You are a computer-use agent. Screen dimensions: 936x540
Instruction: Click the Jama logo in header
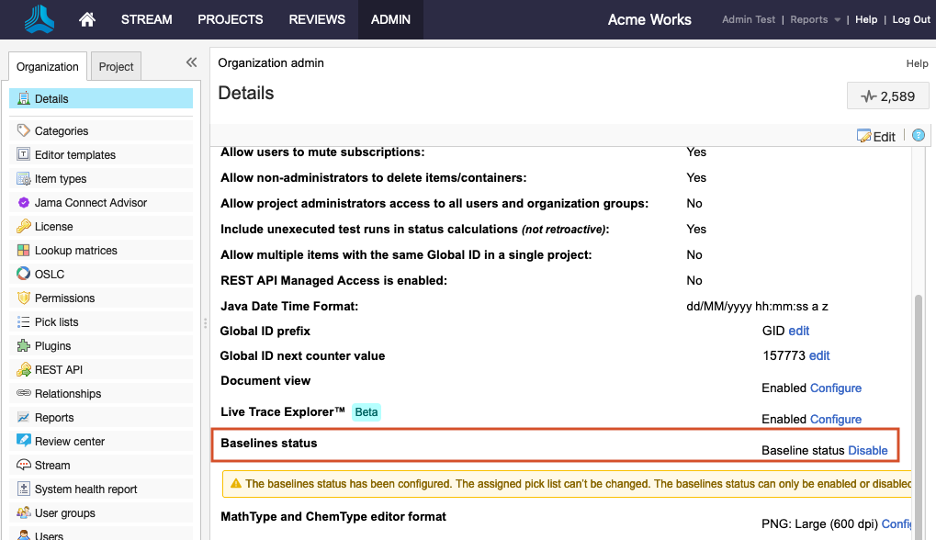click(39, 19)
